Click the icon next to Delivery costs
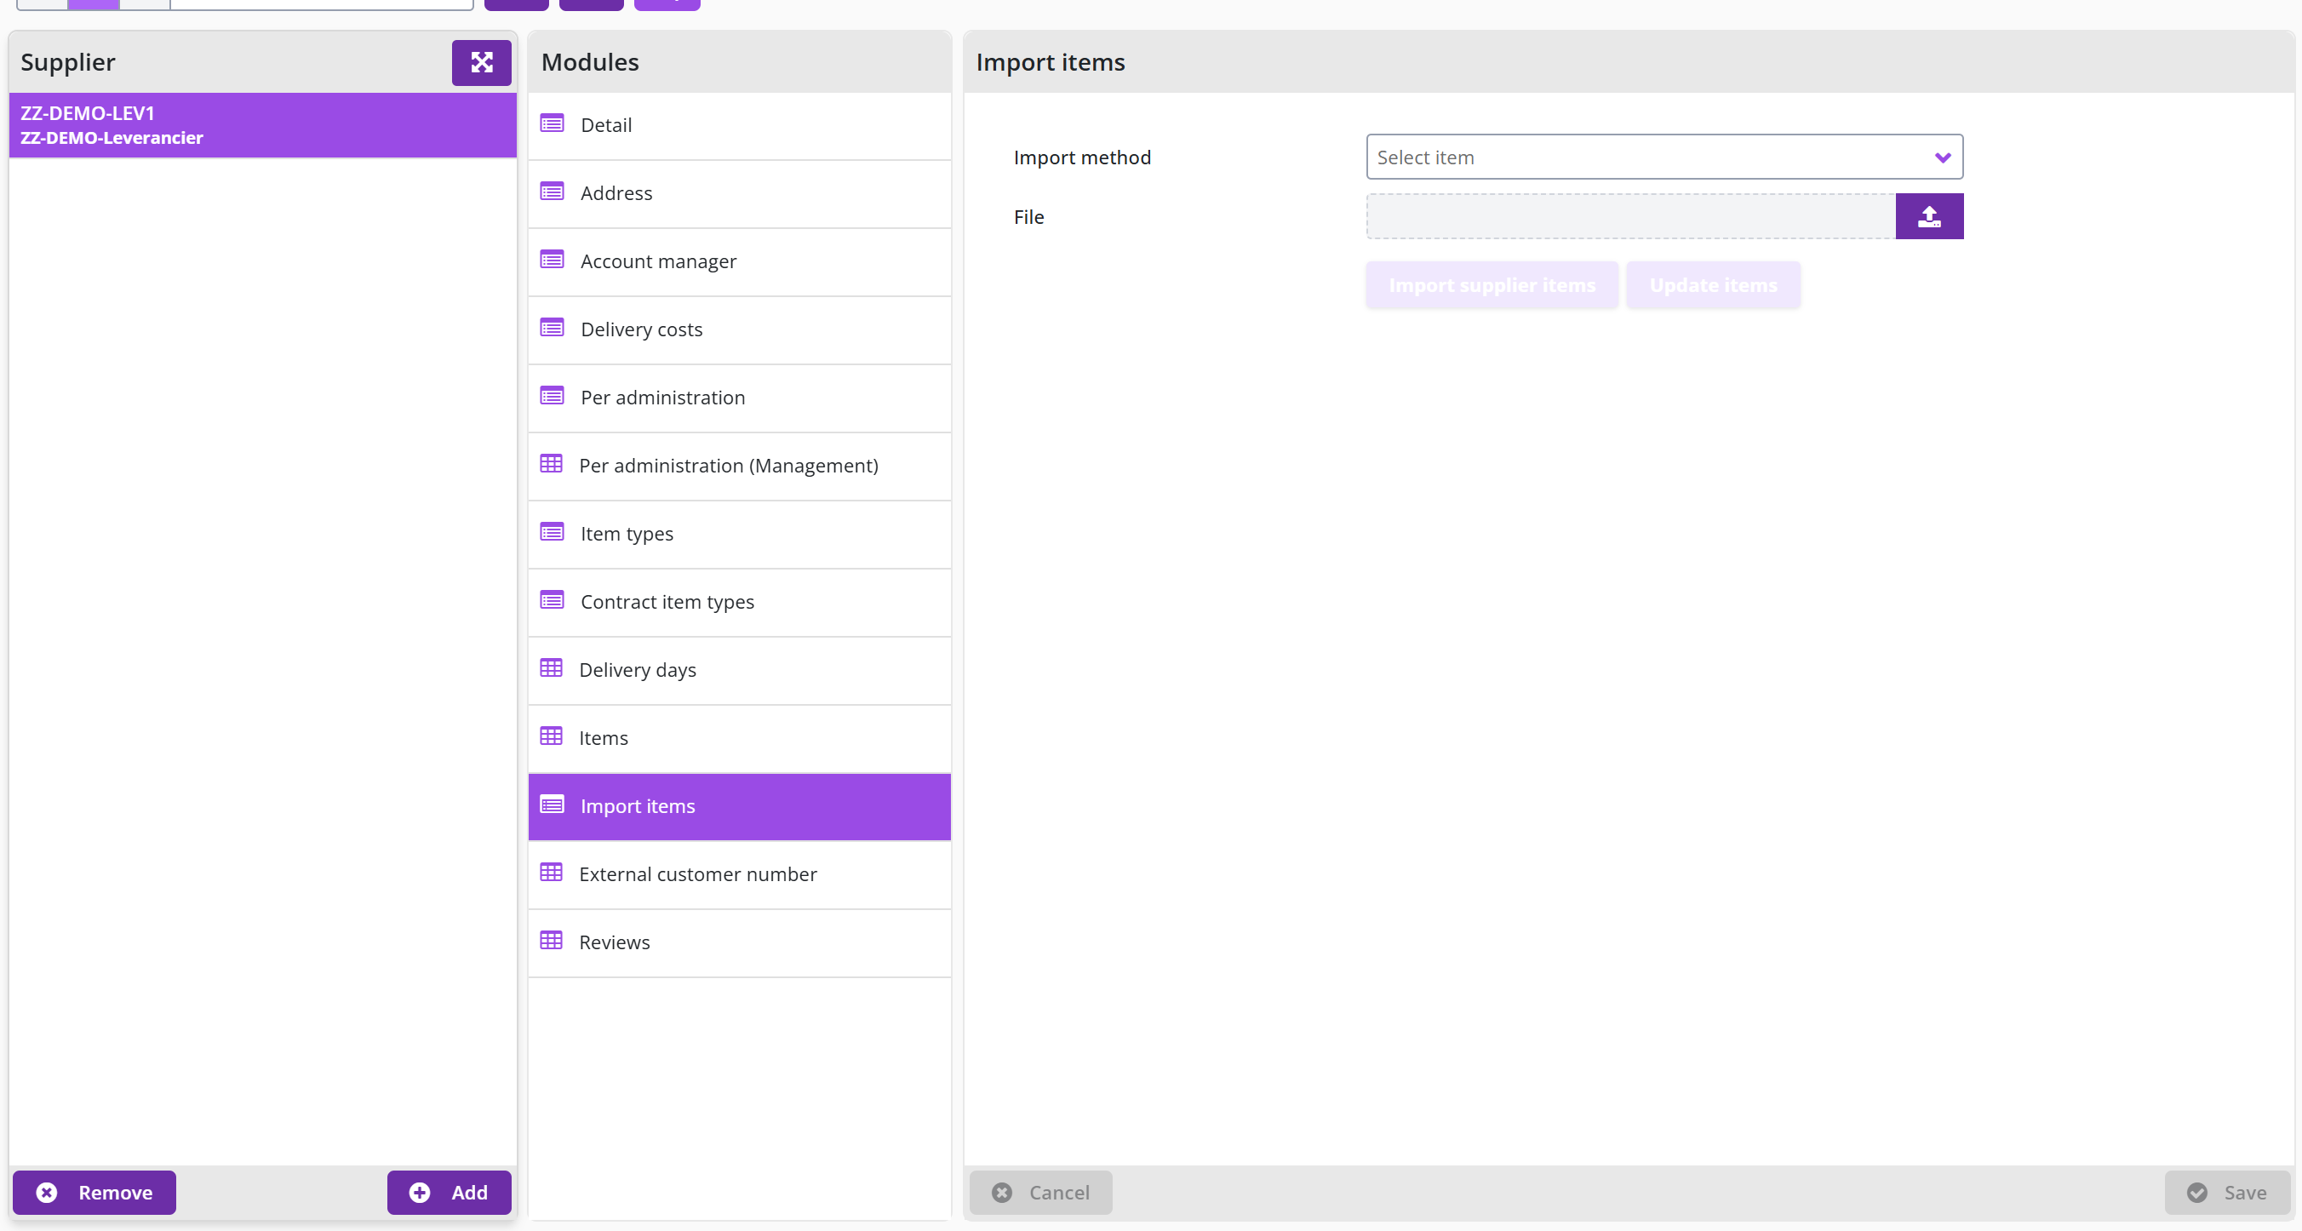 pos(553,328)
